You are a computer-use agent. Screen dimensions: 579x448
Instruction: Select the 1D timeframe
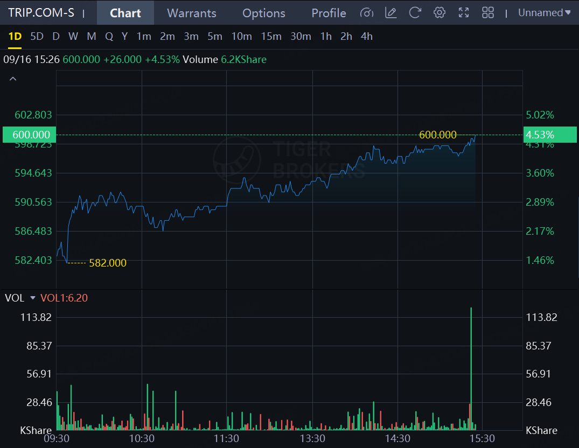click(x=15, y=37)
